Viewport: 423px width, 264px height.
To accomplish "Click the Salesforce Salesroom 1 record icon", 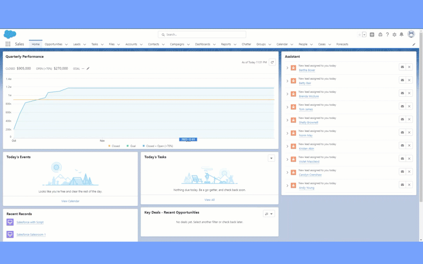I will (x=10, y=234).
